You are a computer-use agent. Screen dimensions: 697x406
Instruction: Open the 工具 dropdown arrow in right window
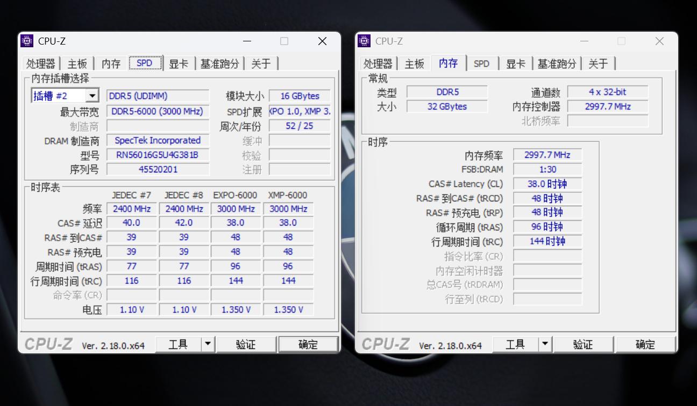click(546, 344)
